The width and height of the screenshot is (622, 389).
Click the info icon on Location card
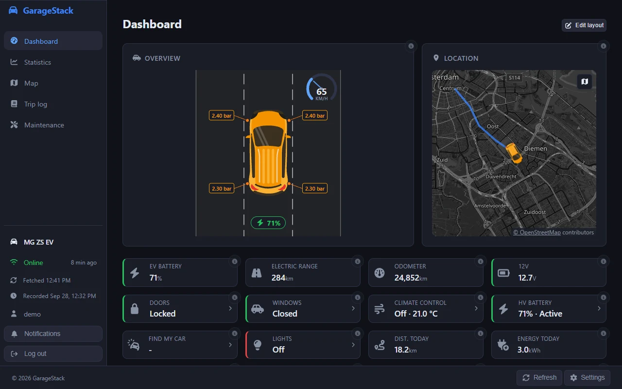[604, 46]
